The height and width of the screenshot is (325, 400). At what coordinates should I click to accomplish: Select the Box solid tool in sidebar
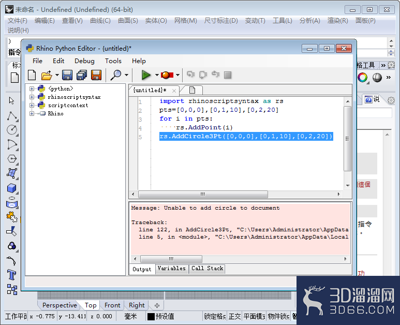tap(12, 188)
